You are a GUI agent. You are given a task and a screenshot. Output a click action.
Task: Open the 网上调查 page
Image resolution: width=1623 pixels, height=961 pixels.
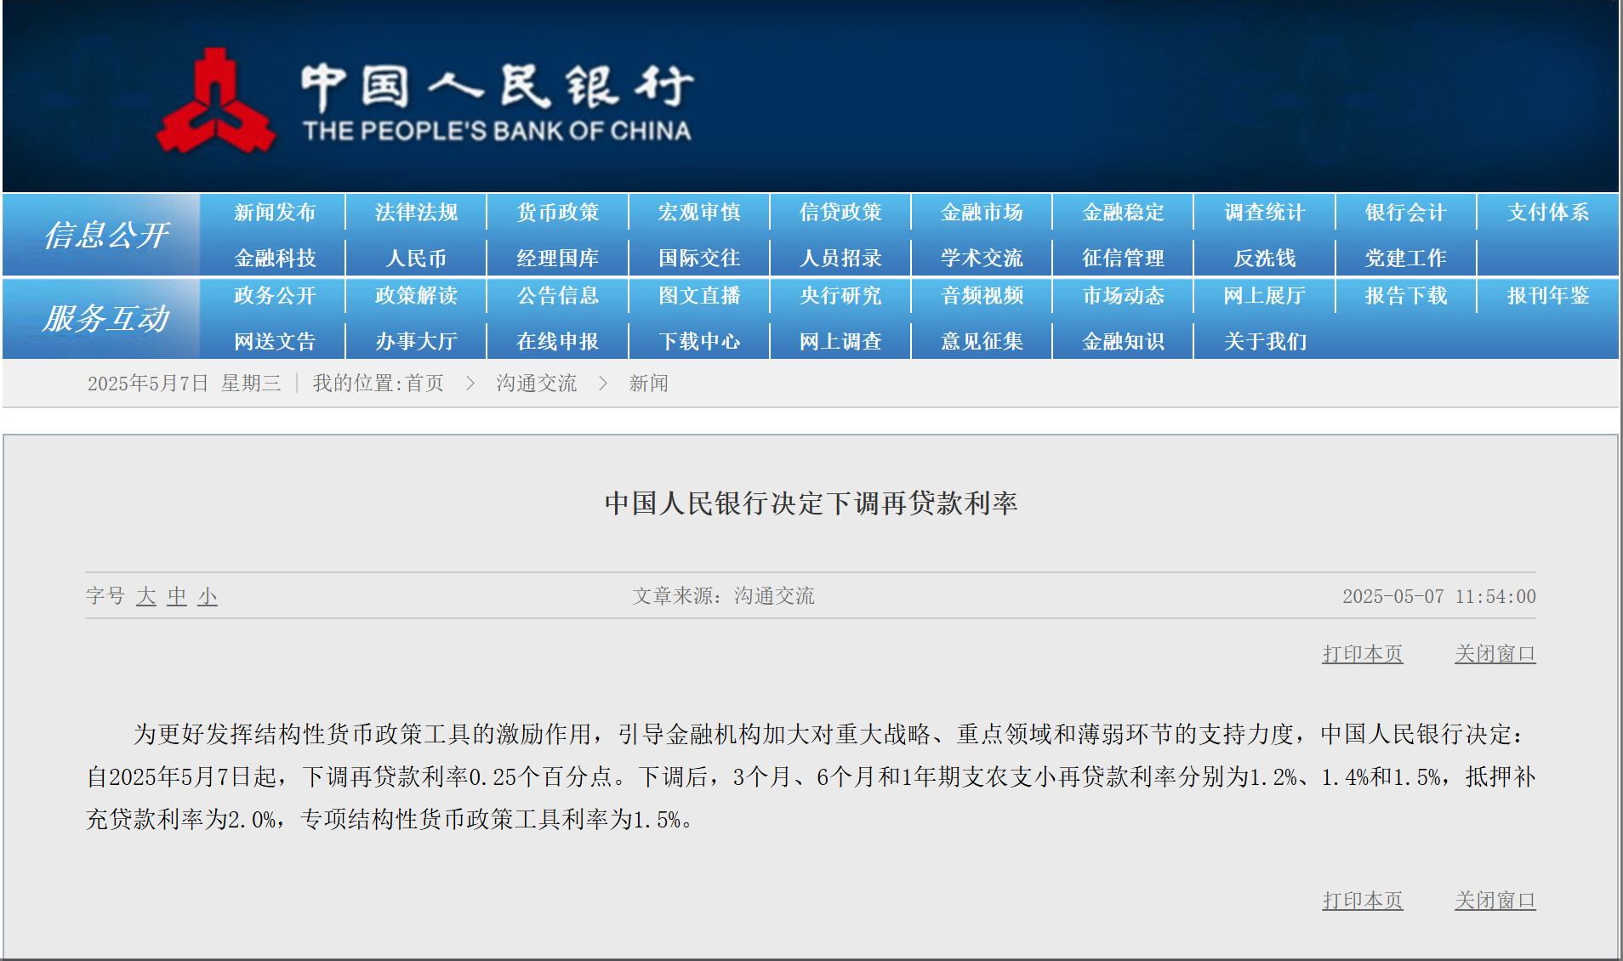(840, 340)
